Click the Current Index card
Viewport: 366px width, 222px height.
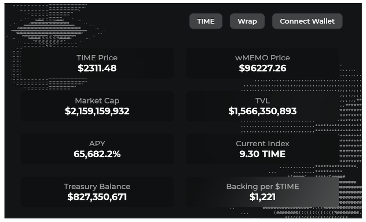pos(262,149)
